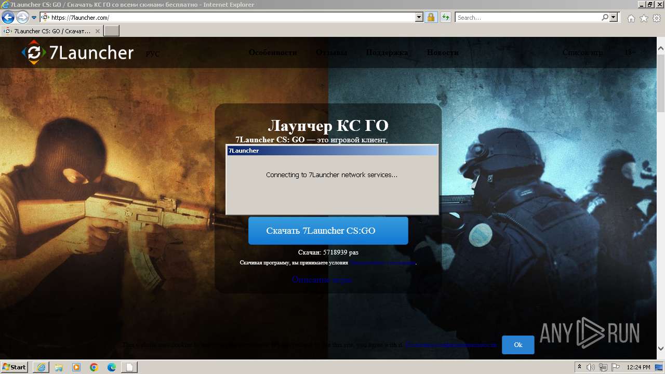Open Internet Explorer from the taskbar
The width and height of the screenshot is (665, 374).
41,367
